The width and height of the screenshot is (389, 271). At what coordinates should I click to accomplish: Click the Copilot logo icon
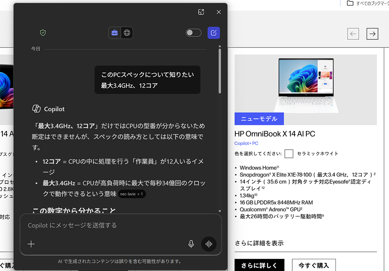tap(36, 109)
